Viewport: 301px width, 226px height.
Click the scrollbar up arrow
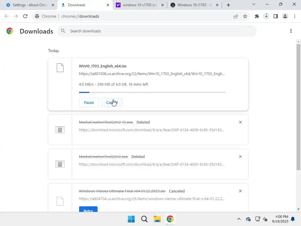298,42
